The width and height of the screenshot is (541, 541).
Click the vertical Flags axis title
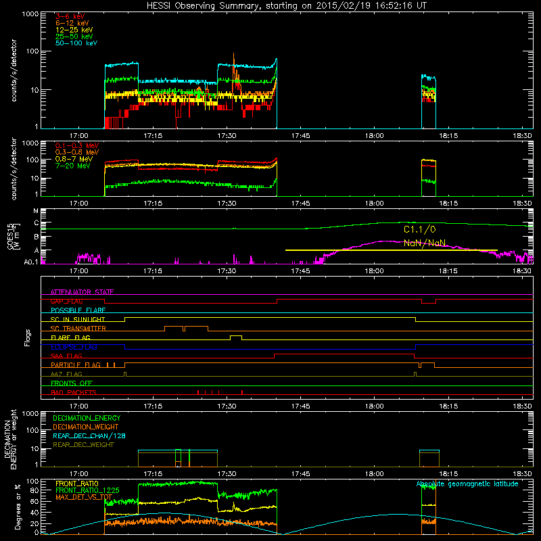28,337
